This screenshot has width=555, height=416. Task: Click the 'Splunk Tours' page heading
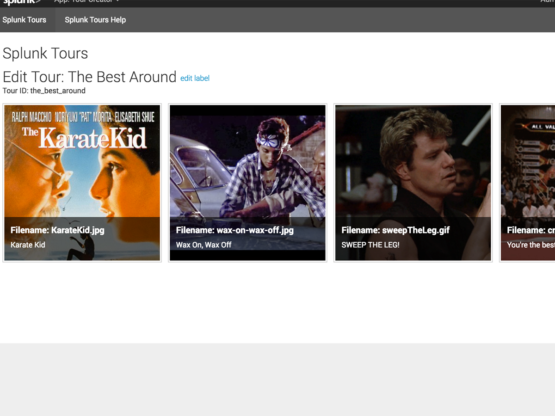click(x=45, y=54)
